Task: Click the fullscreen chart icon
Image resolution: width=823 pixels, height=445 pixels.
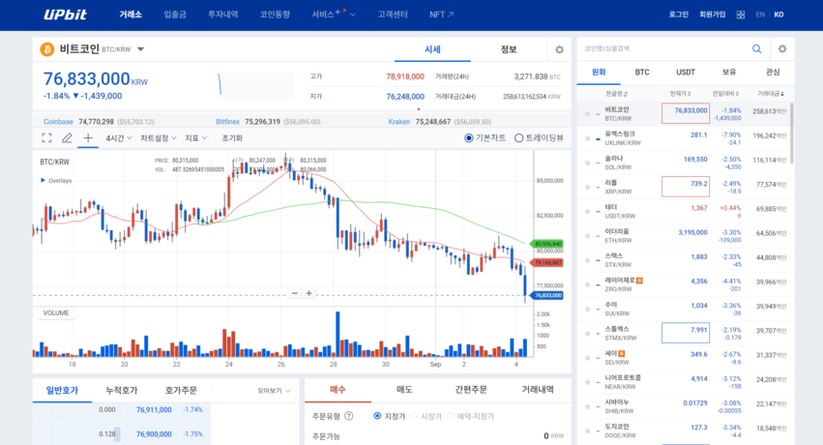Action: coord(45,138)
